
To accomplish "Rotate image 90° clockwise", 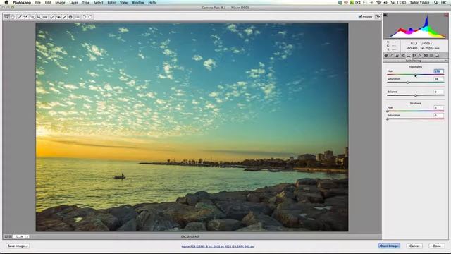I will tap(90, 17).
